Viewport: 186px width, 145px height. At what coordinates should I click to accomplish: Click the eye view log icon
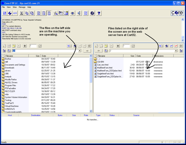(x=73, y=13)
